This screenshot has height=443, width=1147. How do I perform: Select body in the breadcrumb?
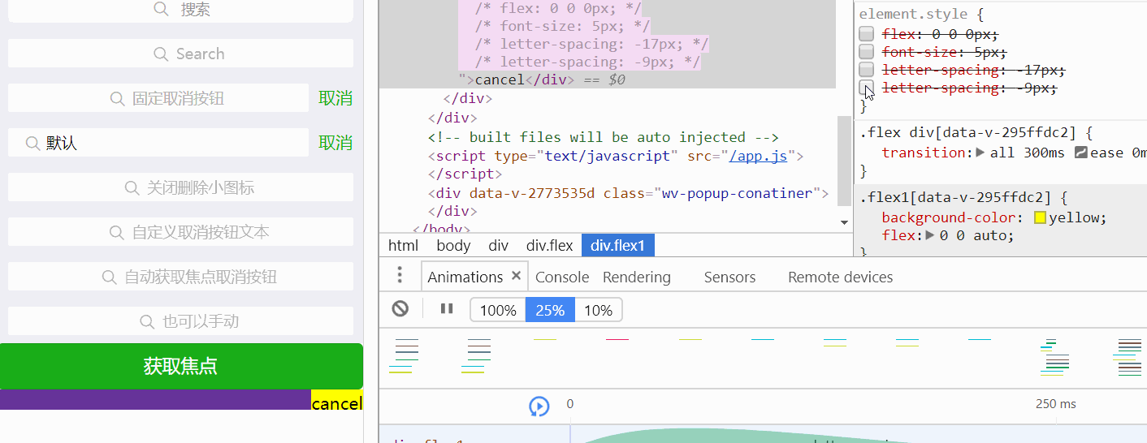tap(453, 246)
